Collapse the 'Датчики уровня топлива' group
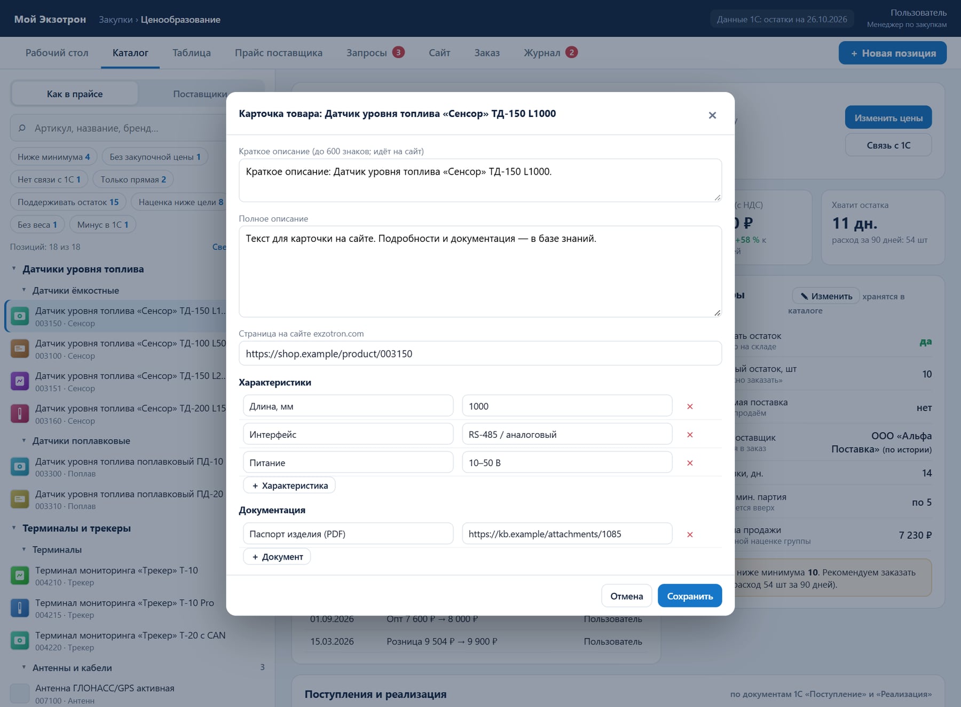Screen dimensions: 961x707 point(14,269)
